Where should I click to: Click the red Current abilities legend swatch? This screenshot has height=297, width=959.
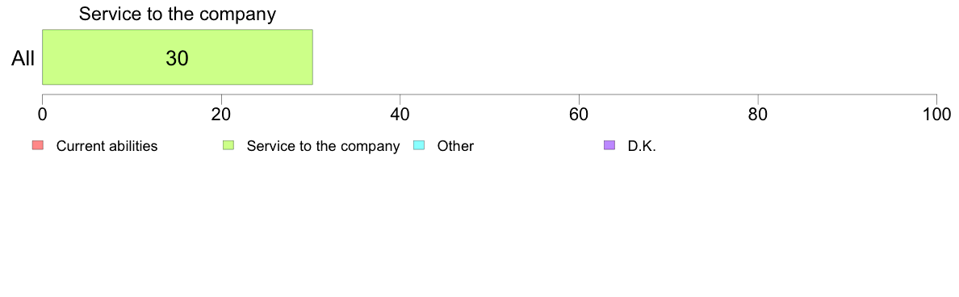point(38,145)
